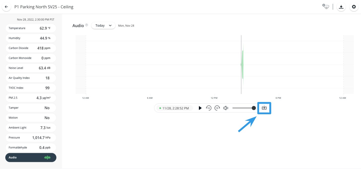The height and width of the screenshot is (169, 361).
Task: Click the green audio waveform event
Action: (243, 65)
